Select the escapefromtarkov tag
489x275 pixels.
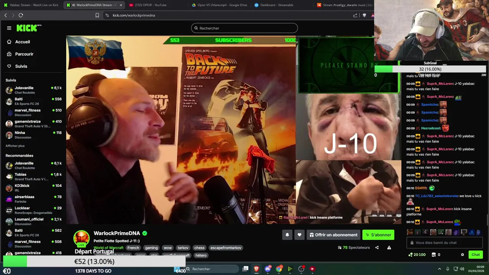click(226, 248)
